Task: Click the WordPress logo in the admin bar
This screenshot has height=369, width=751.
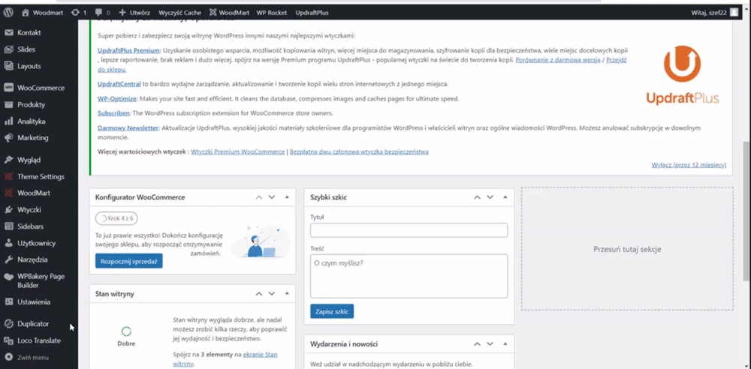Action: (x=8, y=13)
